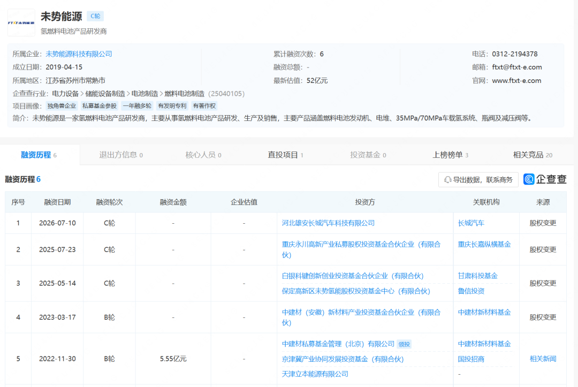Click the 52亿元 latest valuation value

[x=317, y=80]
